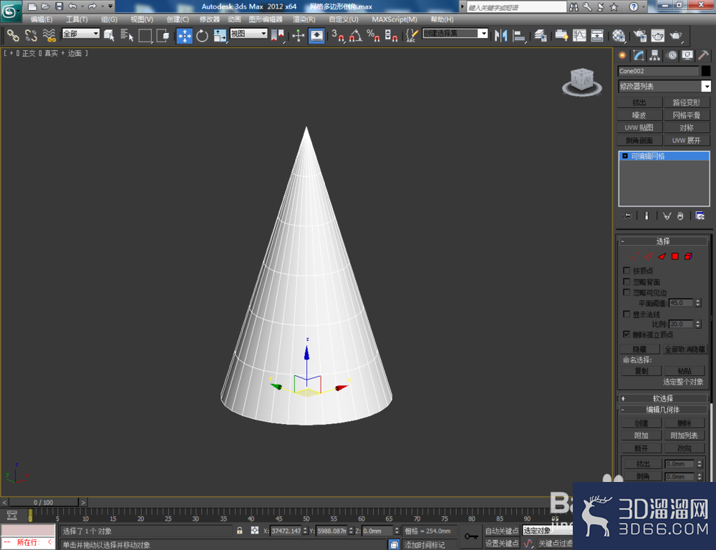Click the Mirror tool icon

[501, 35]
